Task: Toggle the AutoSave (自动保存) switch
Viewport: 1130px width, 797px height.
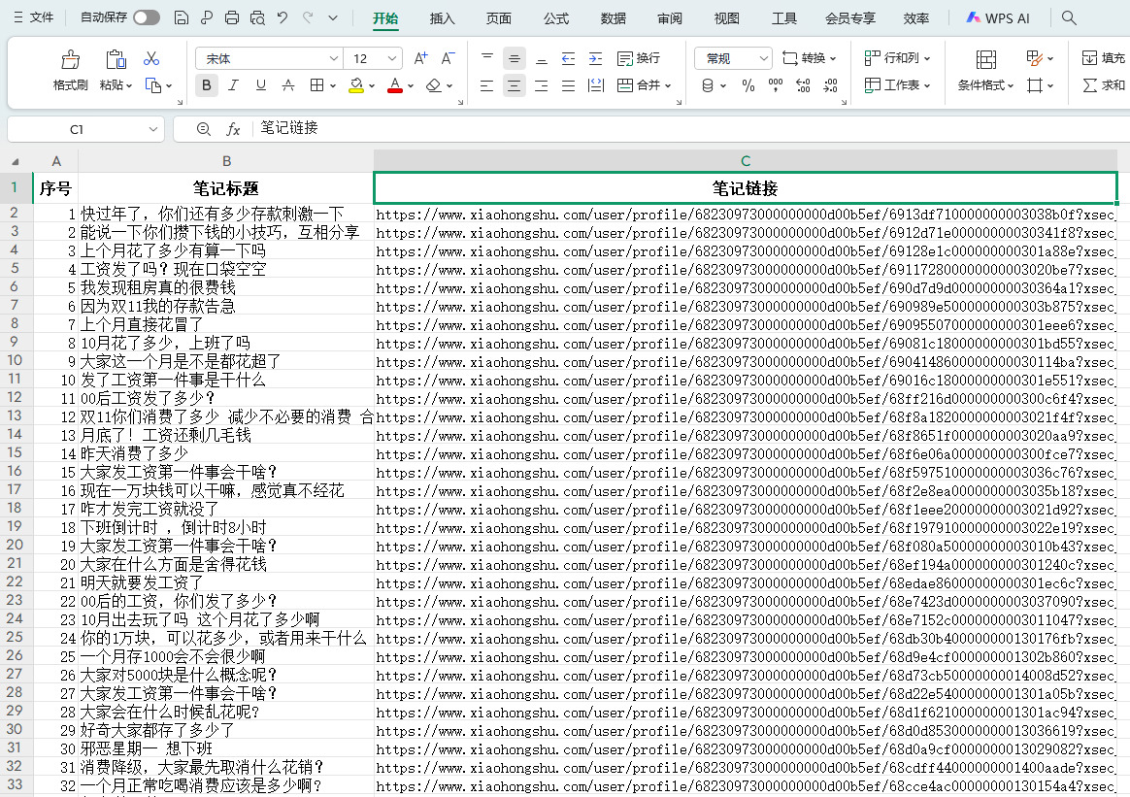Action: 147,17
